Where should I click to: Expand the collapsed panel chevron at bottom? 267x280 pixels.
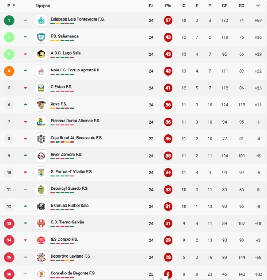click(161, 278)
